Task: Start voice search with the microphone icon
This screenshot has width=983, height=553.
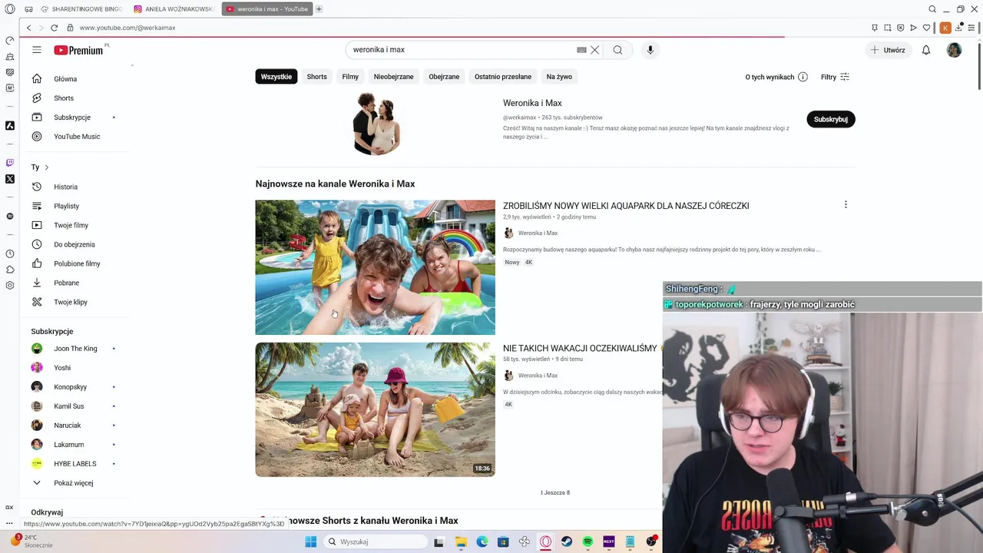Action: click(650, 50)
